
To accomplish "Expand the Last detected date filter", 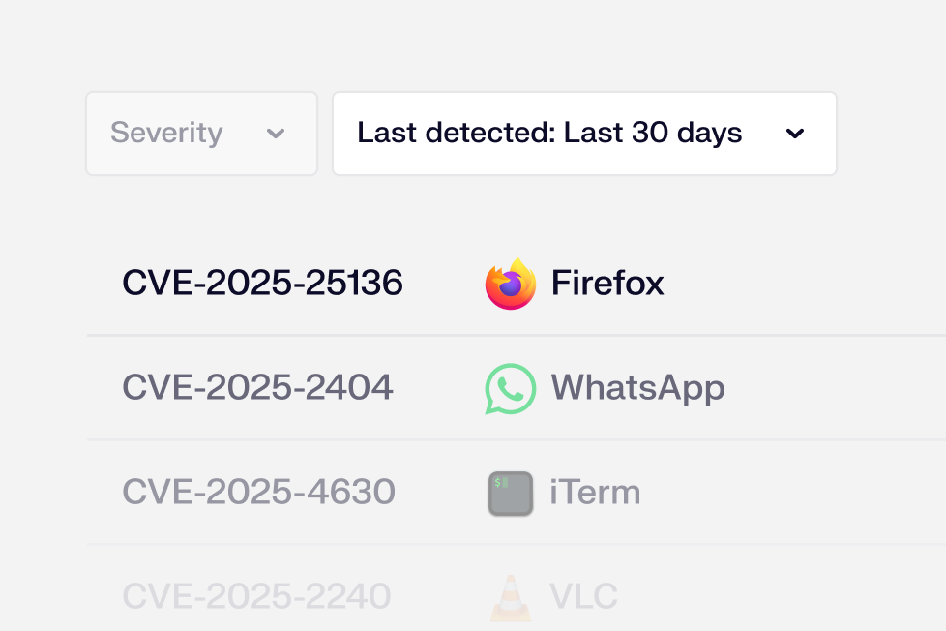I will click(584, 133).
